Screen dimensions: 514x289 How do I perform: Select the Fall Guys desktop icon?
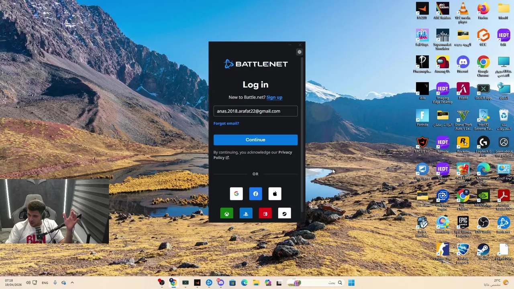coord(422,38)
